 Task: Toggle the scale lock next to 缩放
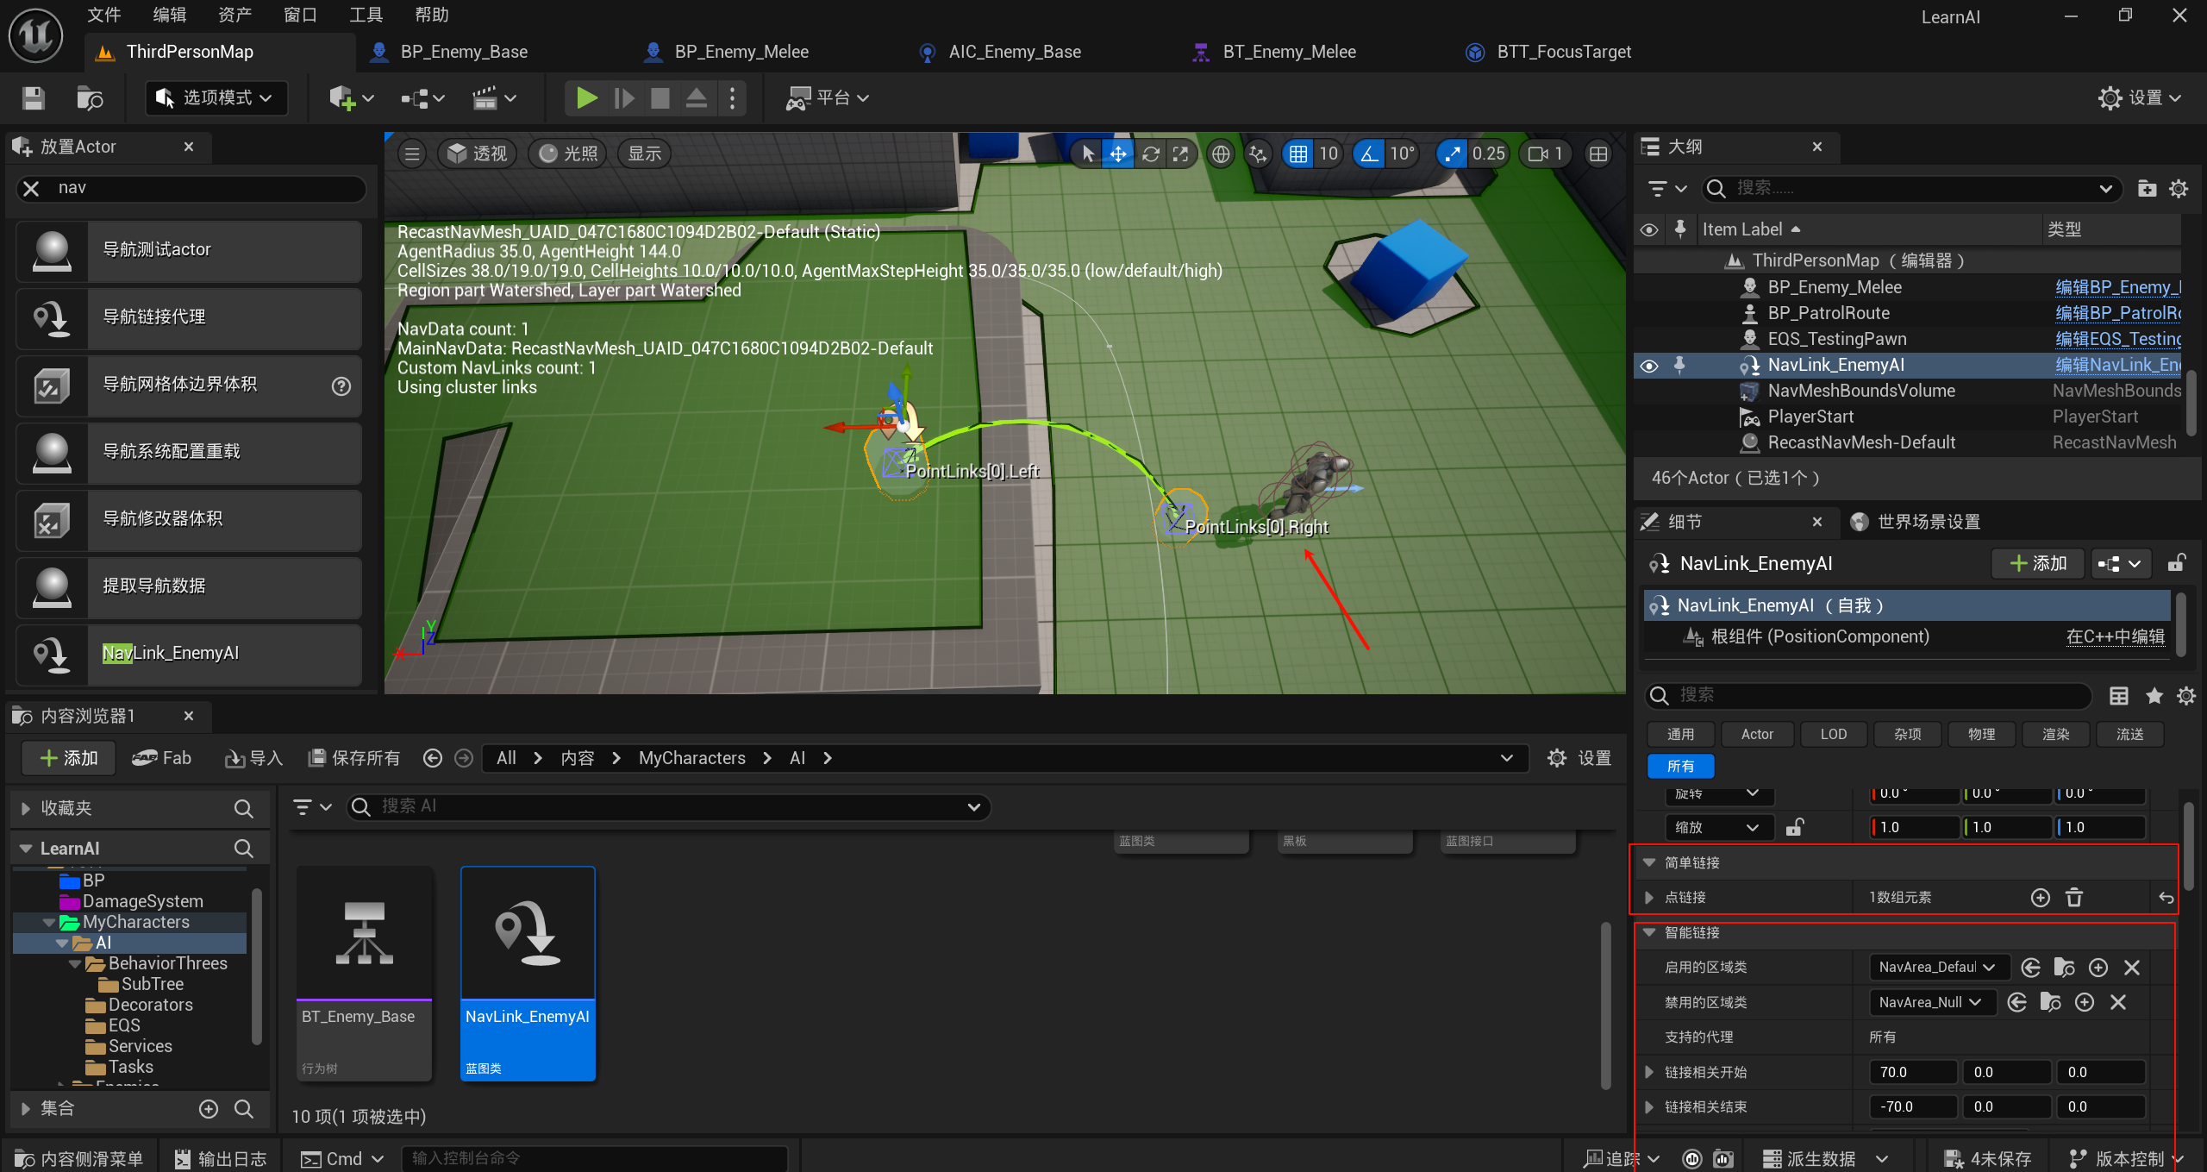(x=1794, y=827)
